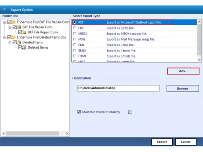Viewport: 203px width, 152px height.
Task: Click the mailbox icon of parent Deleted Items
Action: coord(19,42)
